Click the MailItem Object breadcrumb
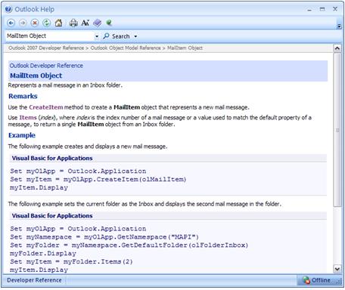 (x=185, y=48)
